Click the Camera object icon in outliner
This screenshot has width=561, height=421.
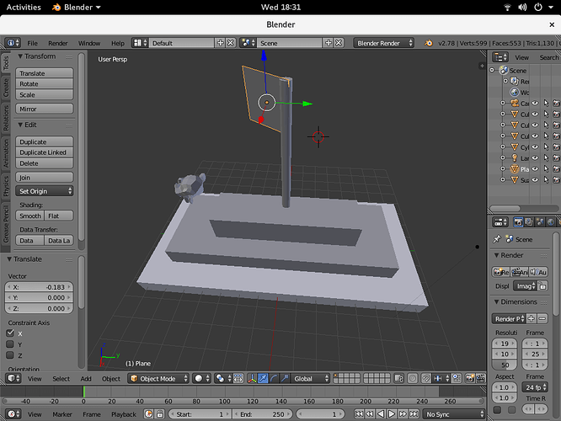point(515,103)
